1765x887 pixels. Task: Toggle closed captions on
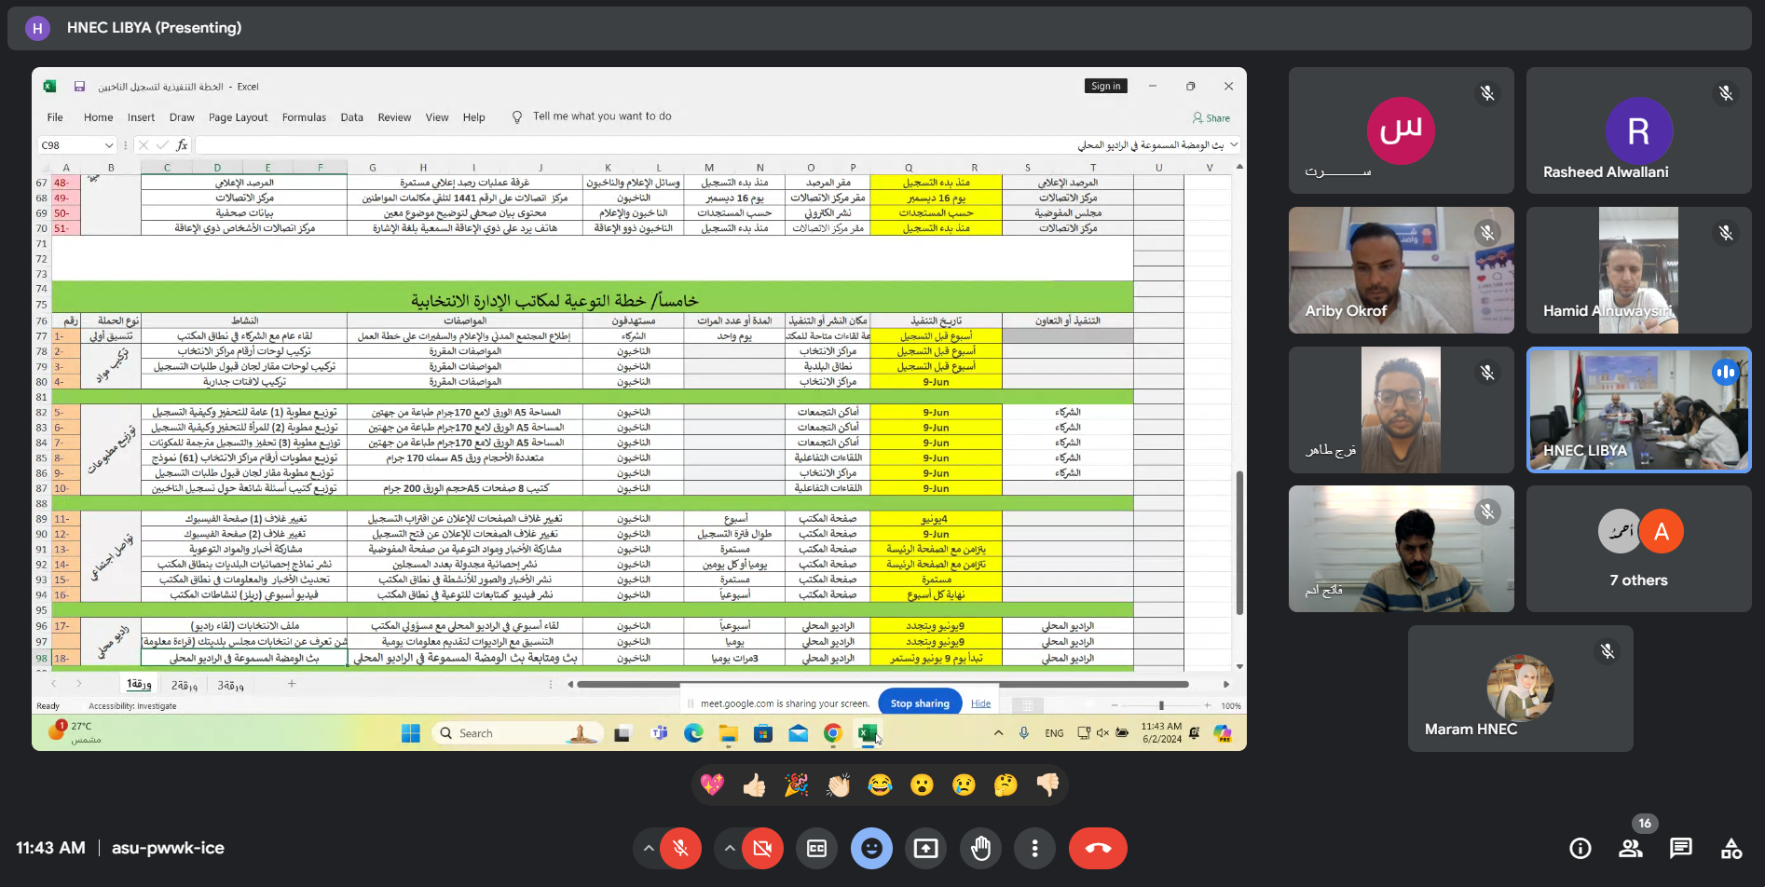(816, 848)
